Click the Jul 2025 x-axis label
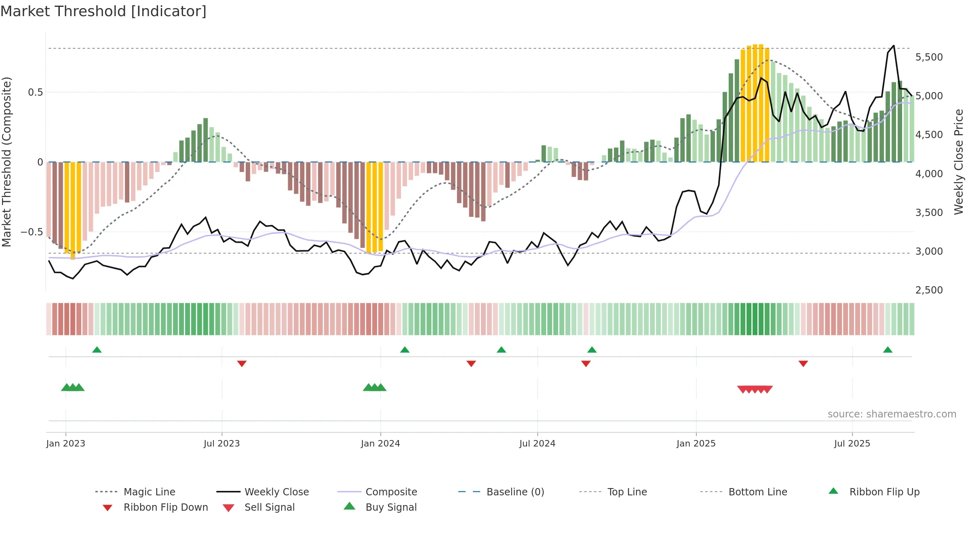The width and height of the screenshot is (970, 545). [x=852, y=443]
